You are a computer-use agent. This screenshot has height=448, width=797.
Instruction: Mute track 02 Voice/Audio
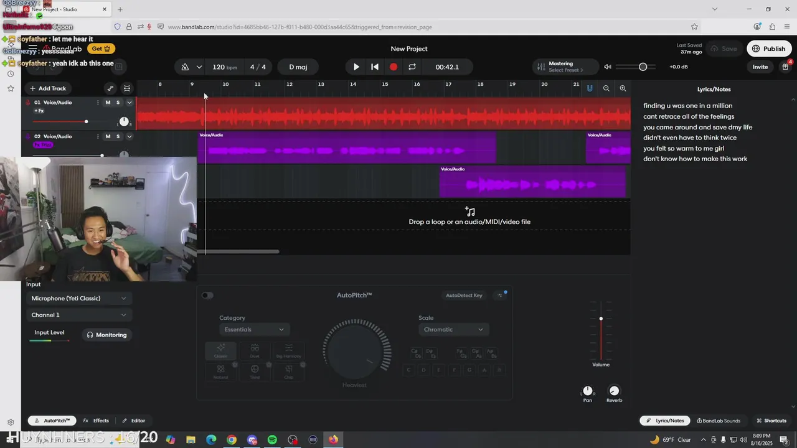click(x=108, y=136)
